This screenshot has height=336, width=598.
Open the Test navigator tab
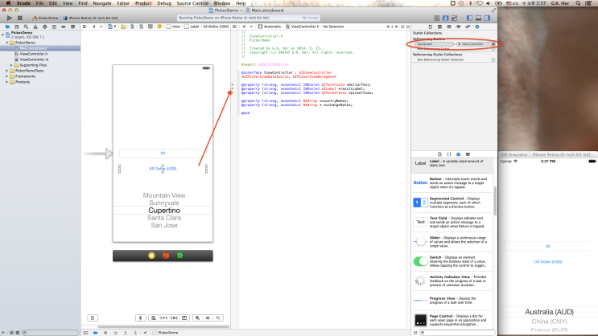[x=44, y=27]
